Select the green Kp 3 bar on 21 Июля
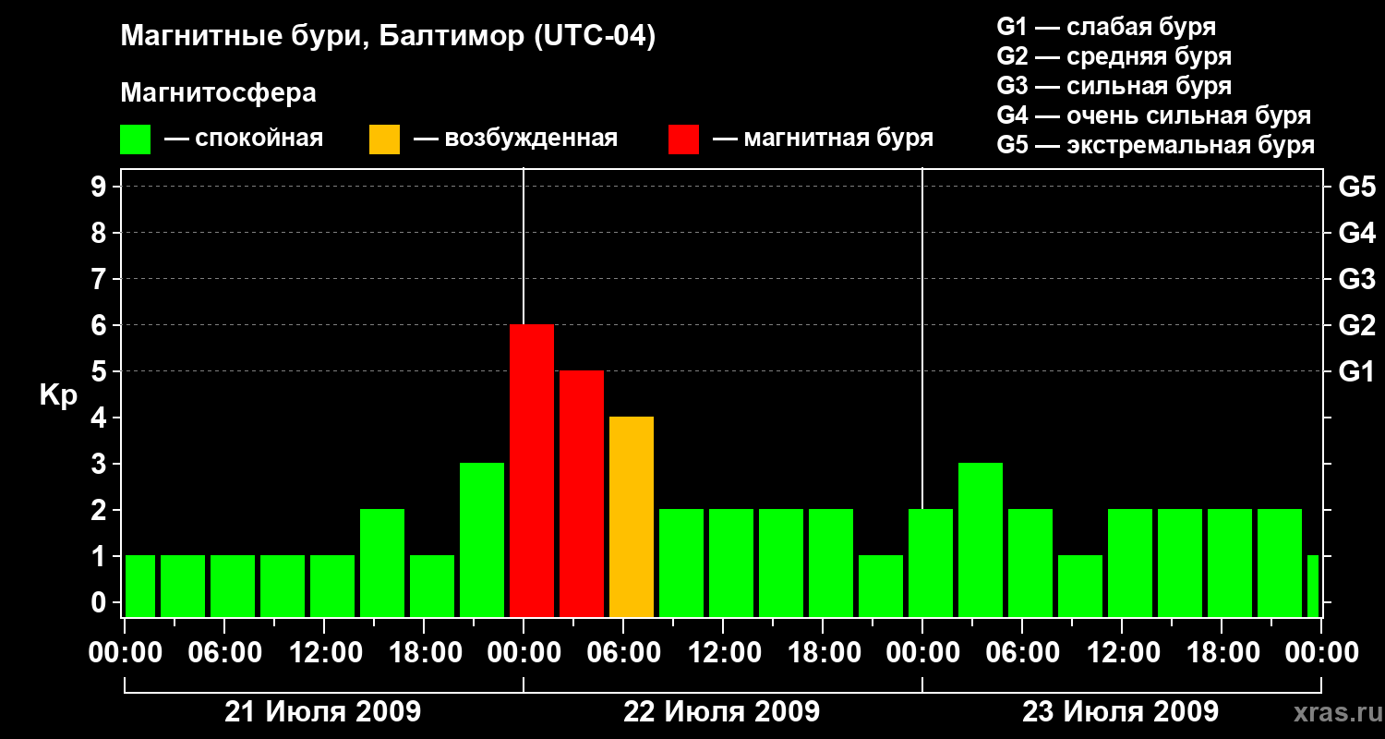This screenshot has width=1385, height=739. click(482, 539)
